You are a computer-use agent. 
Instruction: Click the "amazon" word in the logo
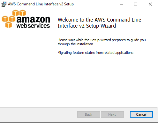(33, 19)
